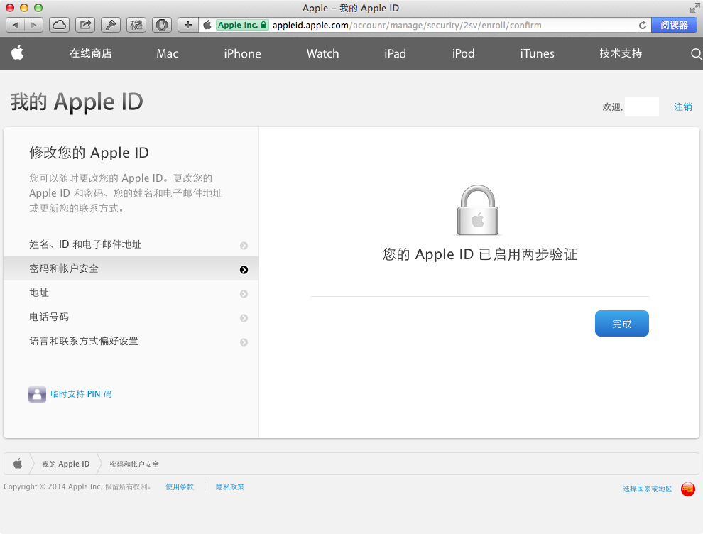Open Reader view with 阅读器 button
Viewport: 703px width, 534px height.
point(674,25)
